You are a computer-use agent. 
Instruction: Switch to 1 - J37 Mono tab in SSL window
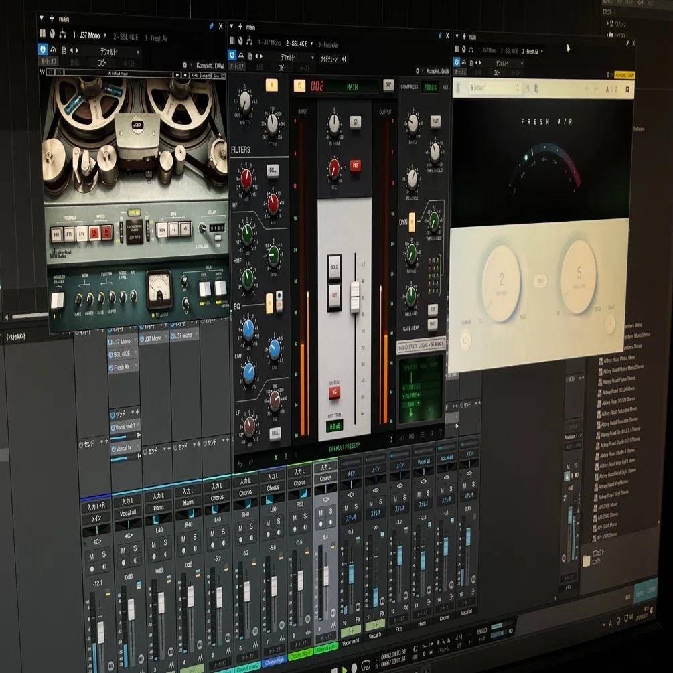click(x=270, y=42)
